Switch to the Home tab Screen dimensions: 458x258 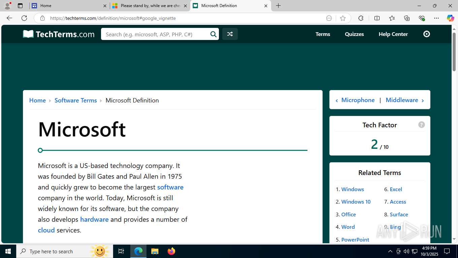[x=69, y=6]
